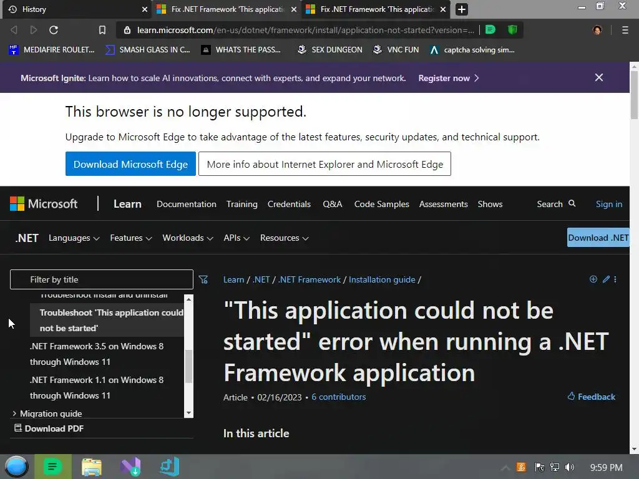Open the green chat app on taskbar
The image size is (639, 479).
(x=52, y=467)
